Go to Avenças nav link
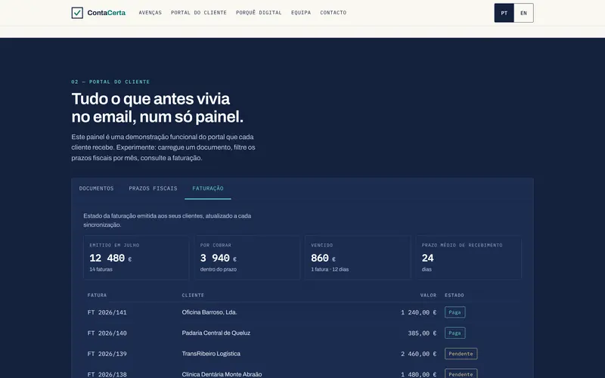Image resolution: width=605 pixels, height=378 pixels. 150,13
